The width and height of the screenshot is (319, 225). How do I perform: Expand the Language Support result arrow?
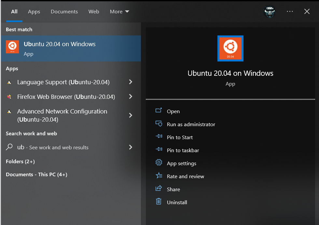click(131, 82)
